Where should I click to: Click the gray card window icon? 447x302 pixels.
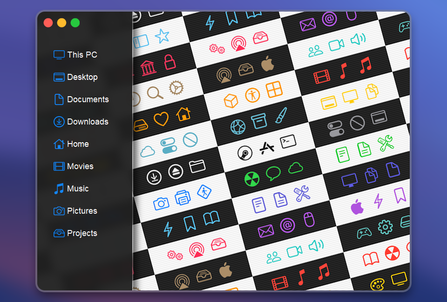(379, 117)
